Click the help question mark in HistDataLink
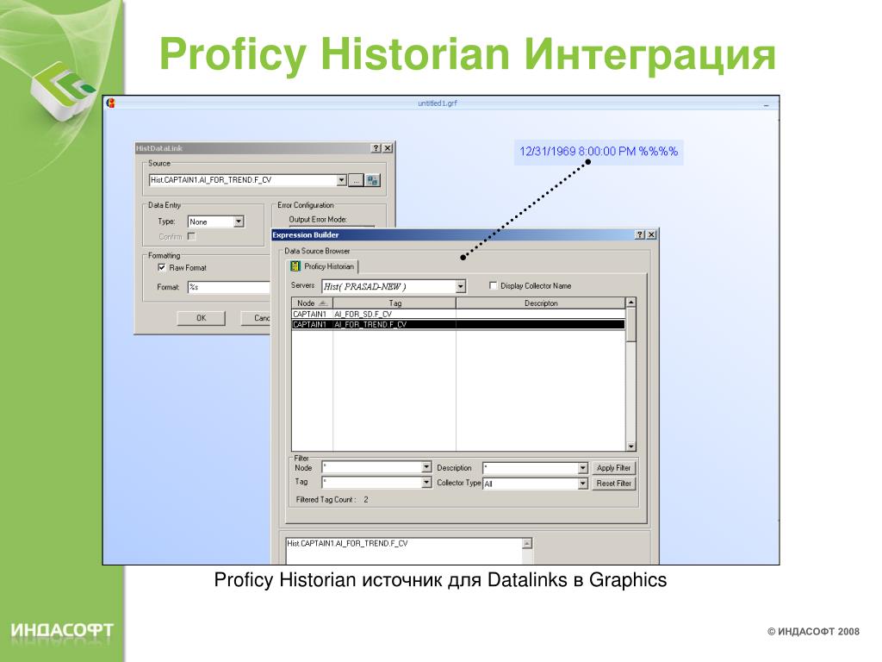This screenshot has height=662, width=882. click(376, 148)
